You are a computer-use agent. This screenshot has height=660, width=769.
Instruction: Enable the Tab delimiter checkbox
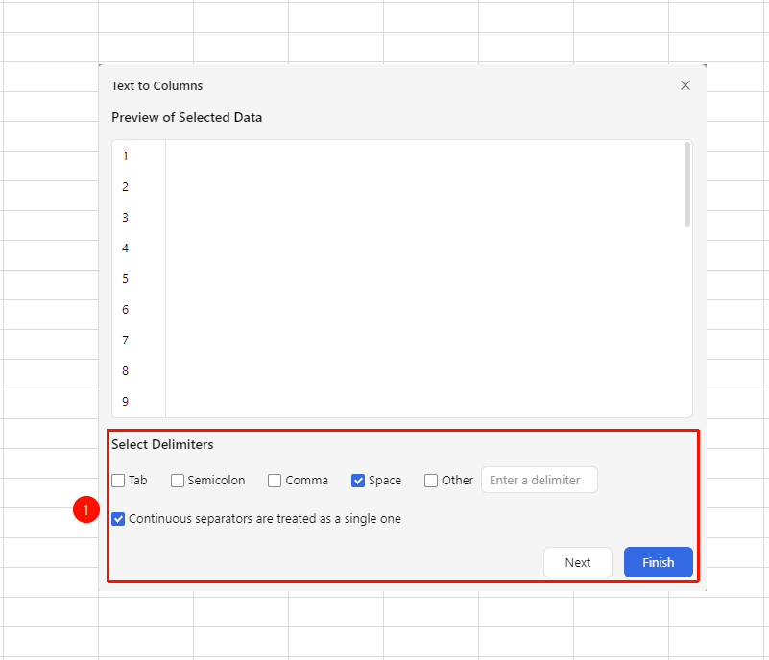[x=118, y=481]
